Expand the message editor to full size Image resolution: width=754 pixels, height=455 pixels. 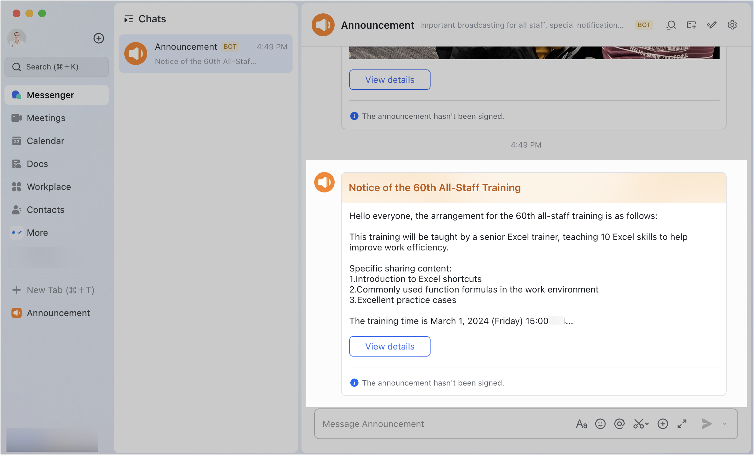point(682,424)
